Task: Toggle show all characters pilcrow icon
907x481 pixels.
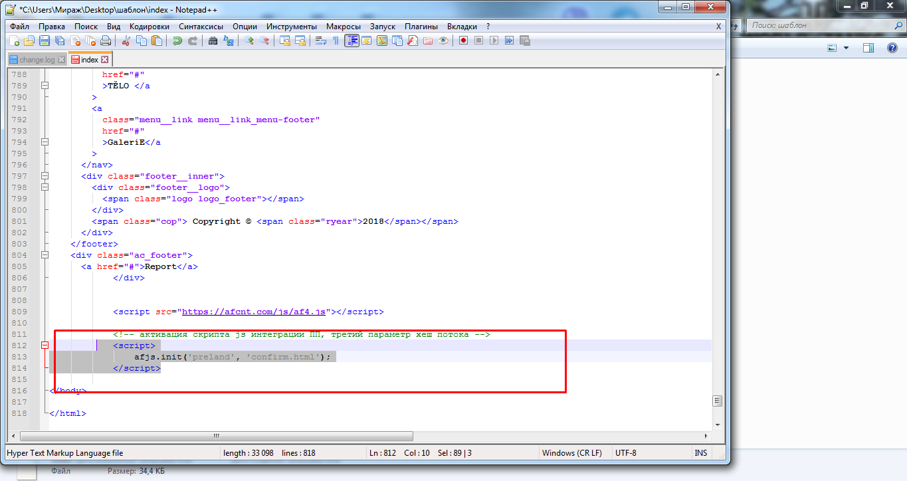Action: click(336, 41)
